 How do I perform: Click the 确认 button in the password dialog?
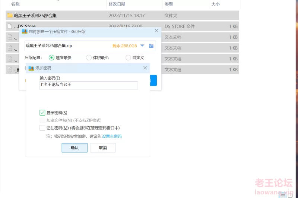(74, 148)
